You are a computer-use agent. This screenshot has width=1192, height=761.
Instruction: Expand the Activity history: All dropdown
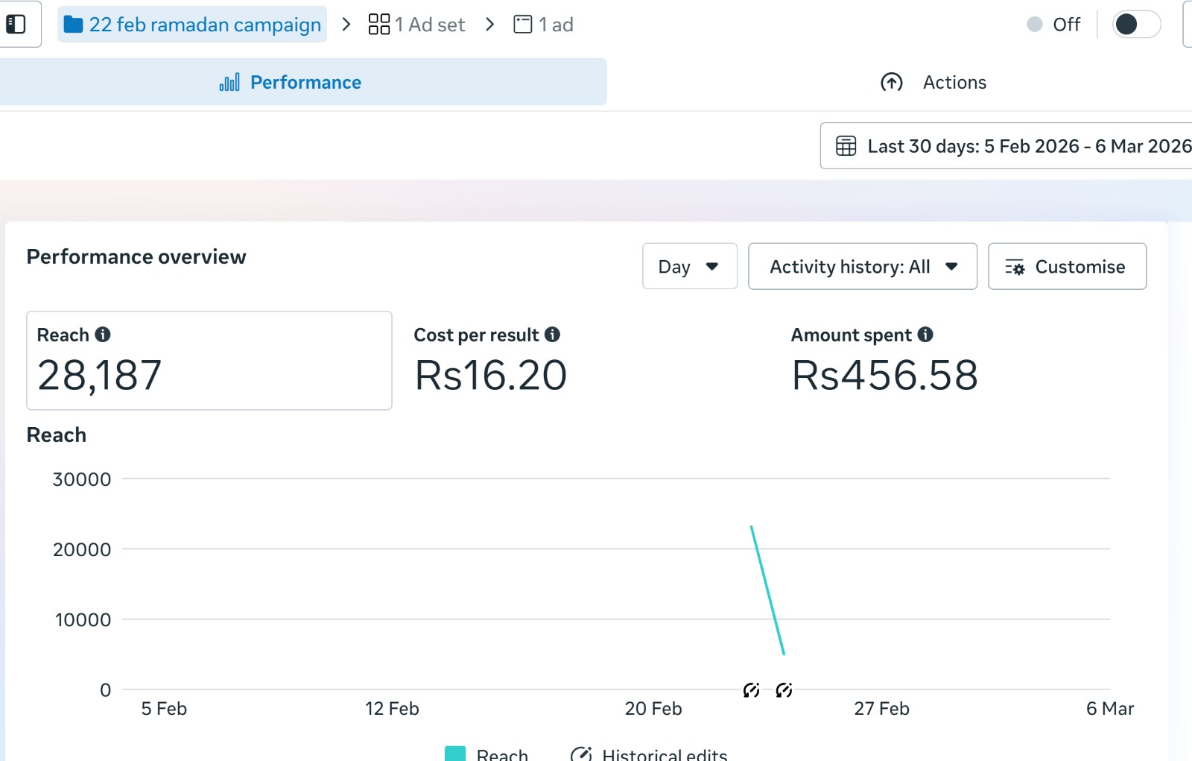862,266
